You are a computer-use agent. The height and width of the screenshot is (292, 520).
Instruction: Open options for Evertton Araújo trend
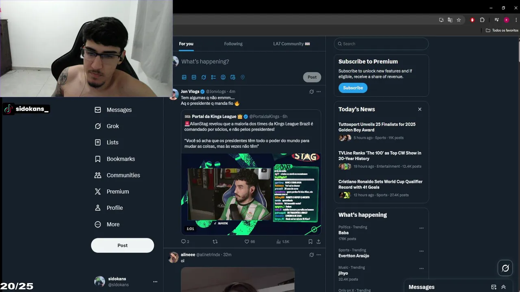pyautogui.click(x=421, y=251)
